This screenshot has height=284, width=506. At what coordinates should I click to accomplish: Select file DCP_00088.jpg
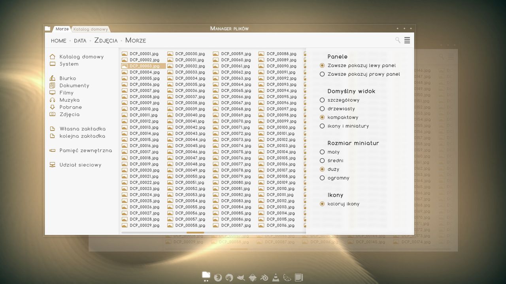click(x=278, y=54)
